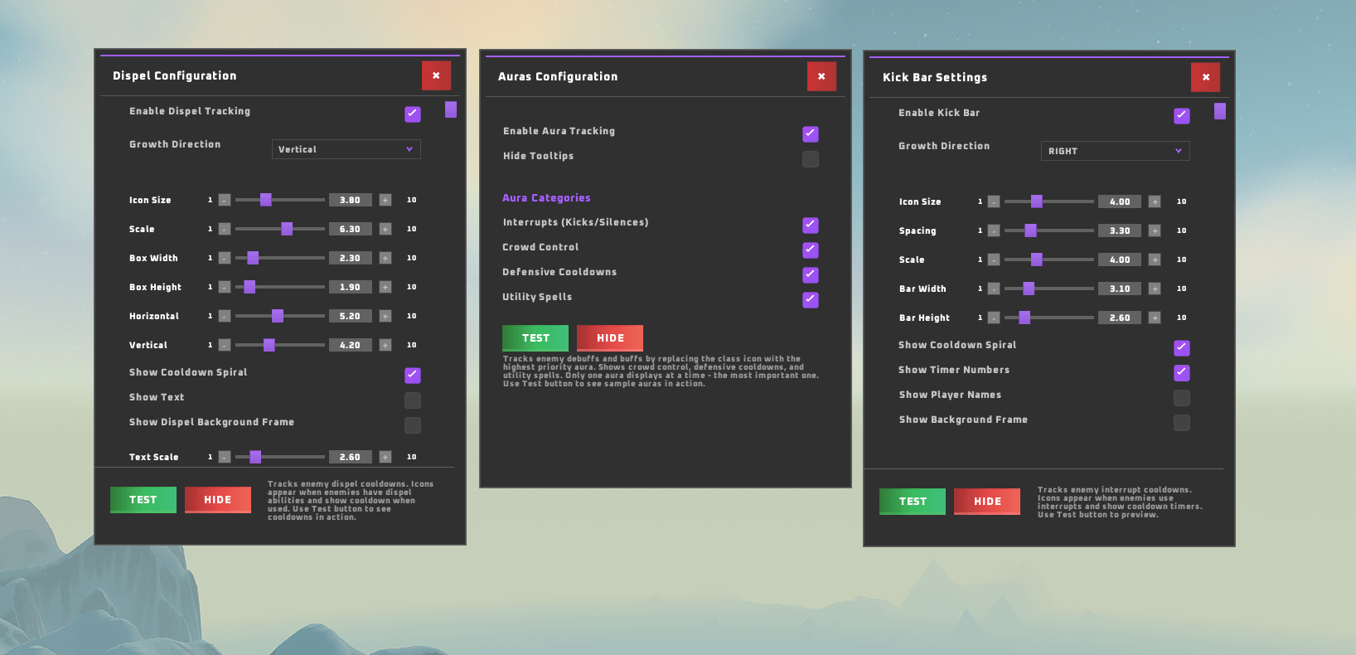
Task: Click HIDE button in Kick Bar Settings
Action: click(987, 502)
